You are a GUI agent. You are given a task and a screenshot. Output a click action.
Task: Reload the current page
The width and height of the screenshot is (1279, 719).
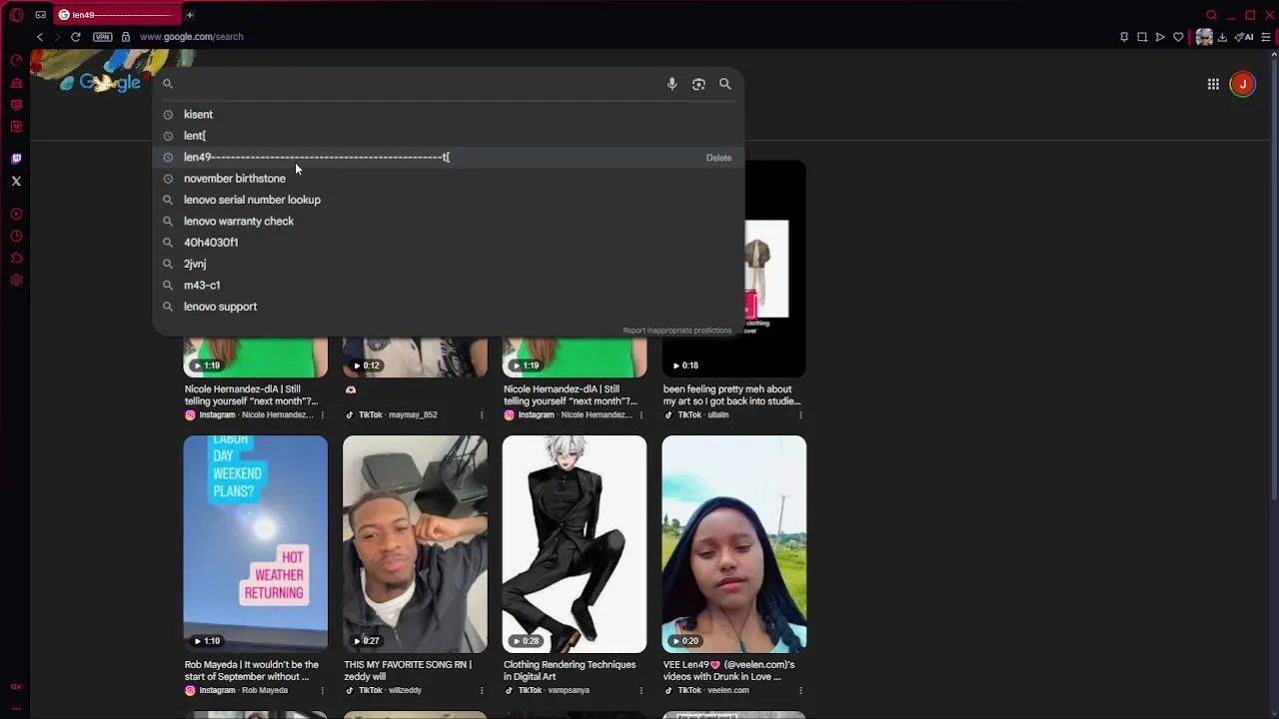[75, 37]
